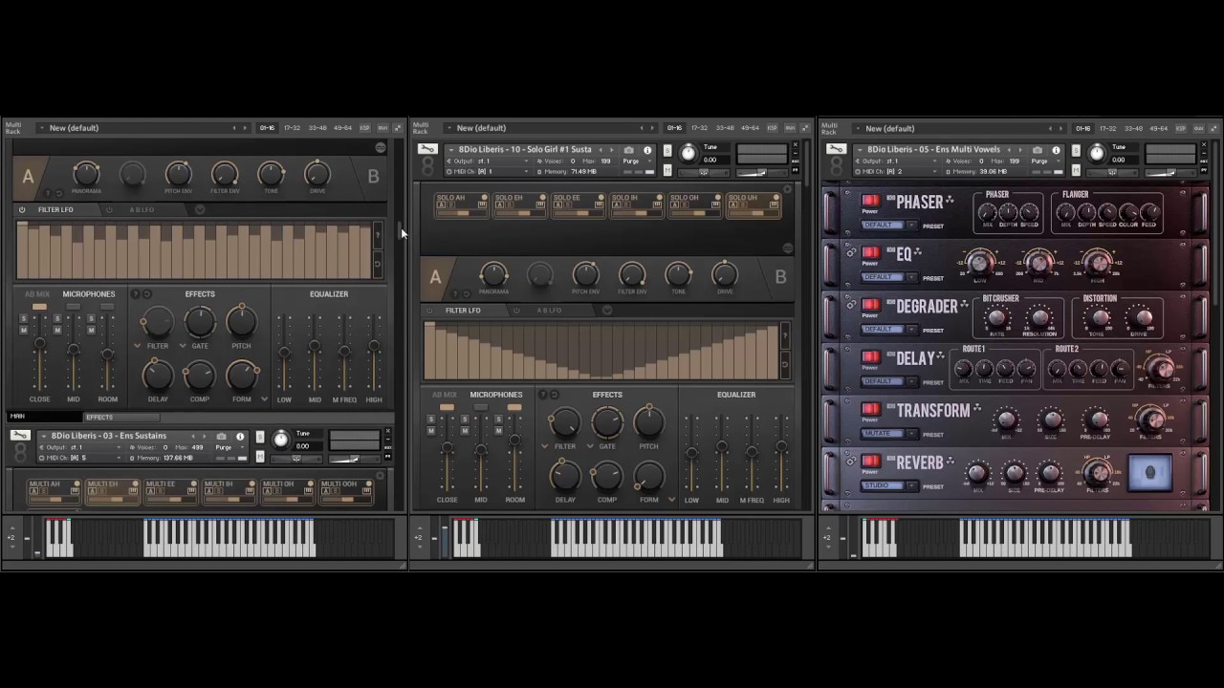Screen dimensions: 1224x688
Task: Click reverb impulse thumbnail in REVERB module
Action: [1149, 473]
